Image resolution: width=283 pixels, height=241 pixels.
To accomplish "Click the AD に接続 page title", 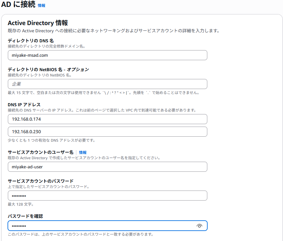I will 18,5.
